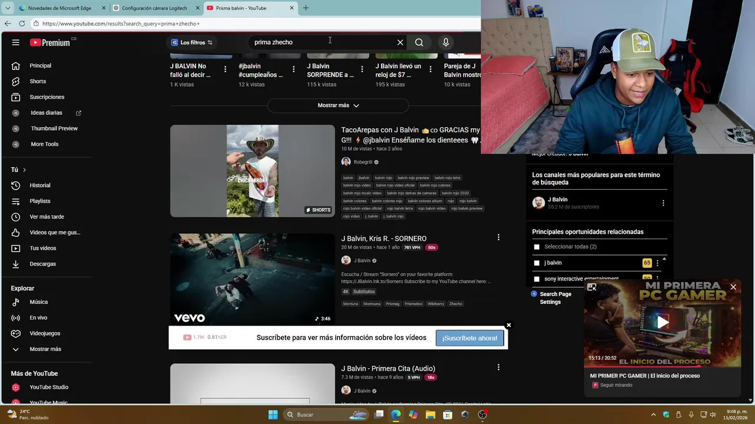Check the 'j balvin' opportunity checkbox
This screenshot has height=424, width=755.
point(536,263)
